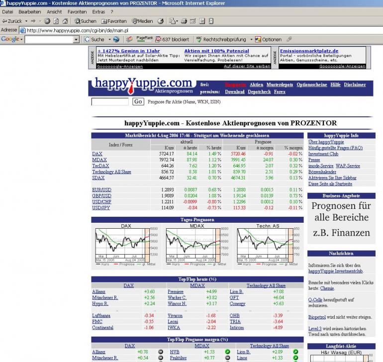This screenshot has width=383, height=362.
Task: Go back with the Zurück button
Action: pyautogui.click(x=12, y=21)
